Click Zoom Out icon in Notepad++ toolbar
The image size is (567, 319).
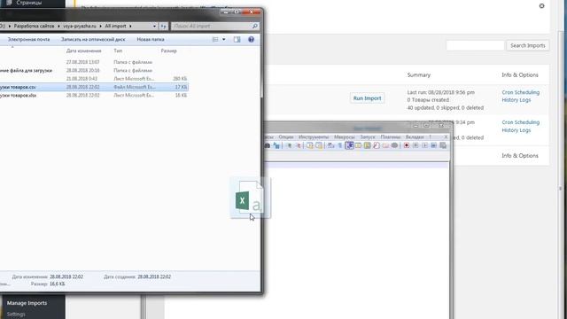click(299, 145)
